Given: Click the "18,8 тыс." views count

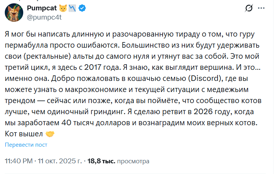Looking at the screenshot, I should [101, 161].
